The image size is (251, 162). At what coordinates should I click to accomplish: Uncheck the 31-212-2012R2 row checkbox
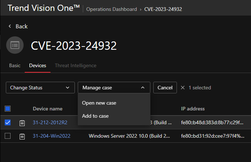pyautogui.click(x=8, y=122)
